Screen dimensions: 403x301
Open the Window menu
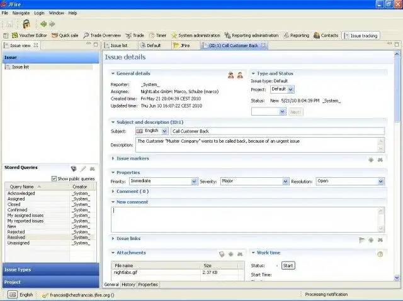(56, 13)
